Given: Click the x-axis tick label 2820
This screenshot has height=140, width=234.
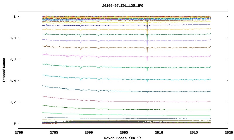Looking at the screenshot, I should point(228,132).
